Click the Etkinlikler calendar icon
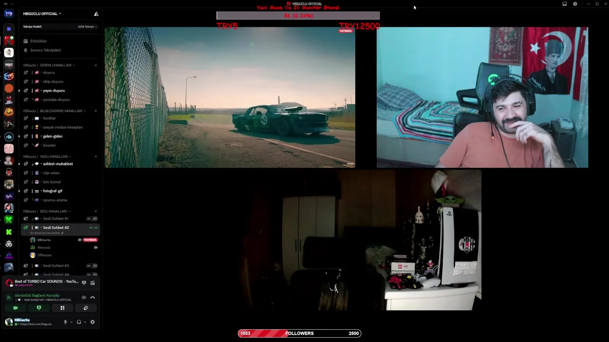Screen dimensions: 609x342 pyautogui.click(x=26, y=41)
